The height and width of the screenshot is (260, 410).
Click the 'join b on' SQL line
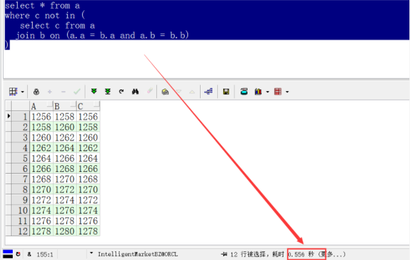coord(102,35)
